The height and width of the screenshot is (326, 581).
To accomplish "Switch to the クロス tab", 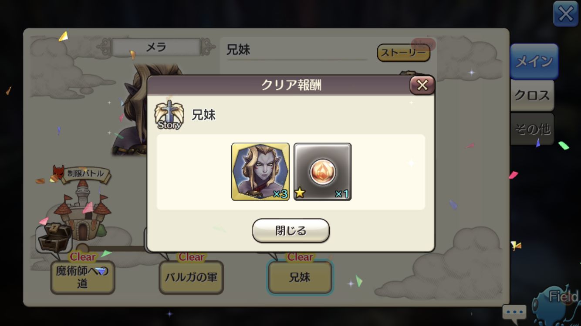I will [532, 95].
